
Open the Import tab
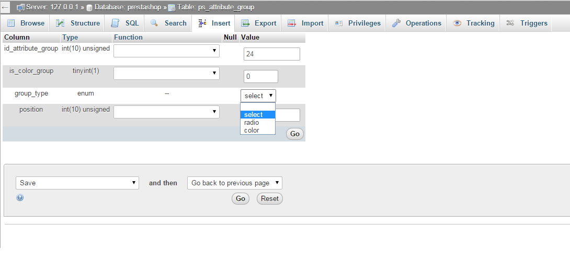coord(305,23)
